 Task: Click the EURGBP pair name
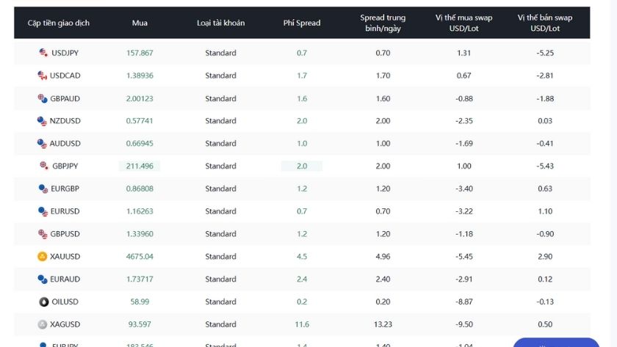pos(65,189)
